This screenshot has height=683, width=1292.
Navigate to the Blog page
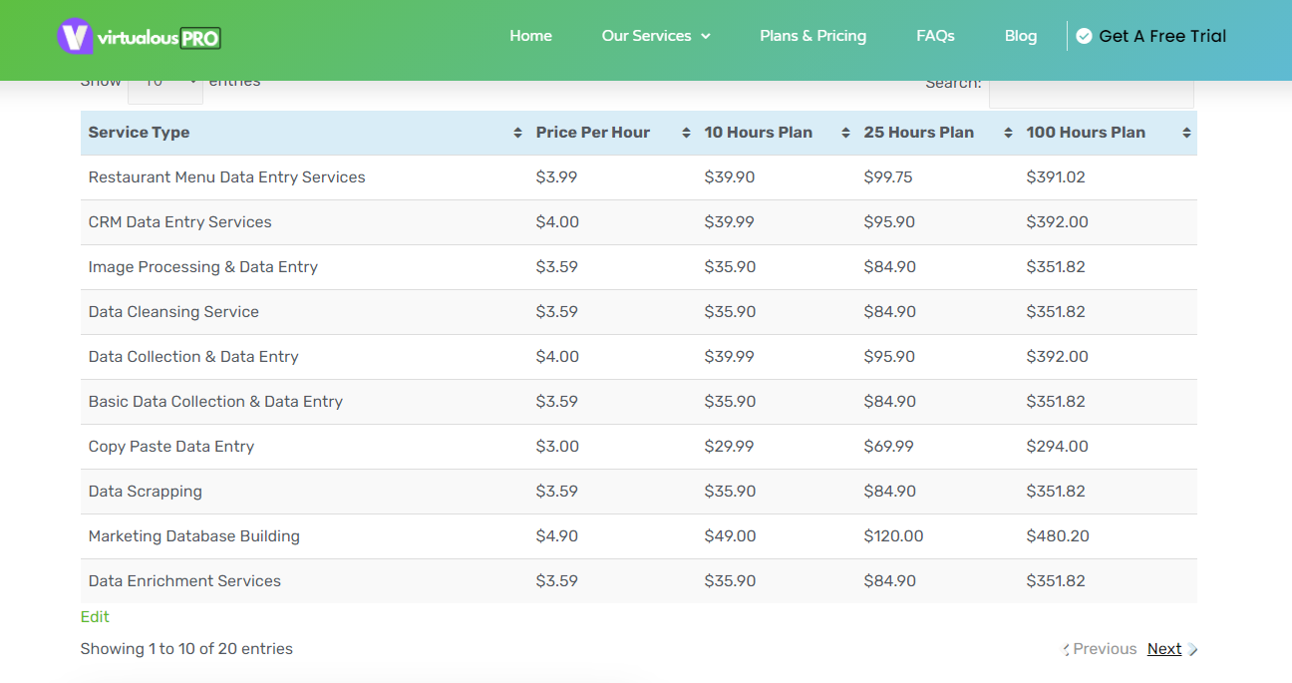(1021, 36)
